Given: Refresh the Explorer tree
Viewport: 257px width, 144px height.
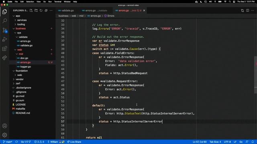Looking at the screenshot, I should click(41, 10).
